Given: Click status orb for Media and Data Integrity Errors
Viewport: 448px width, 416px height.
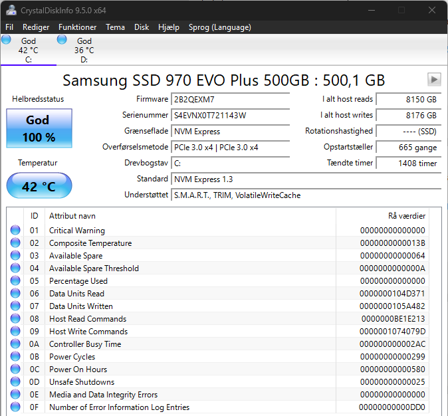Looking at the screenshot, I should pyautogui.click(x=15, y=394).
